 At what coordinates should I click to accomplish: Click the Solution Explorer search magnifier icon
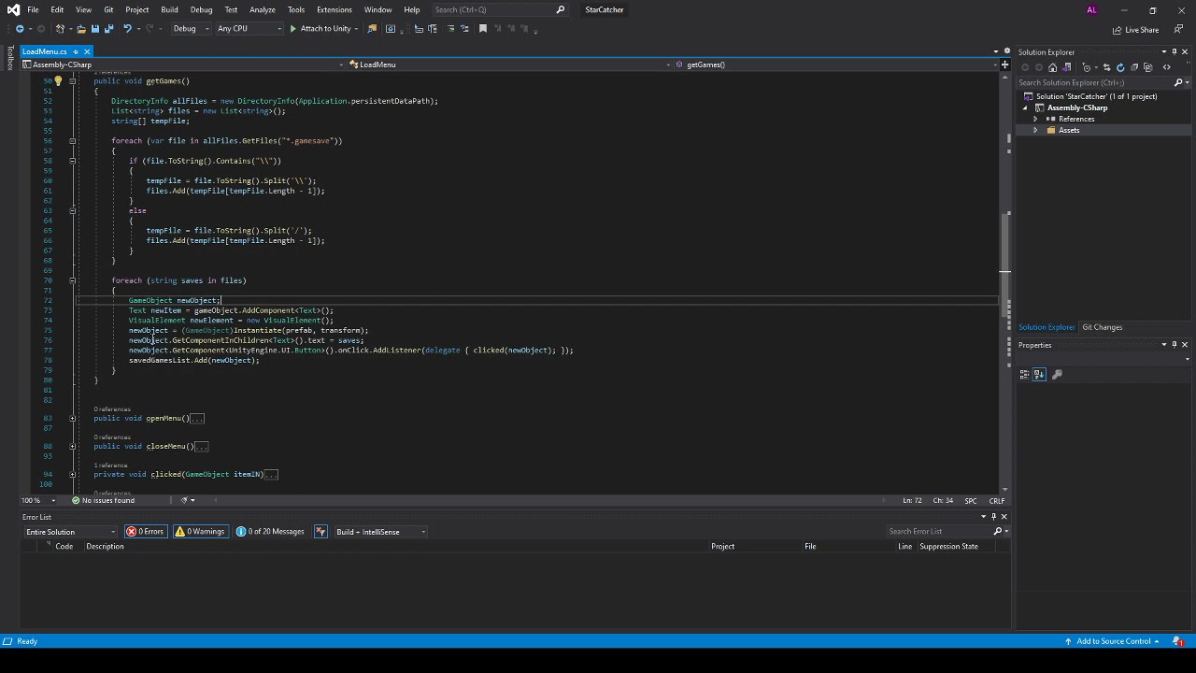pyautogui.click(x=1179, y=82)
